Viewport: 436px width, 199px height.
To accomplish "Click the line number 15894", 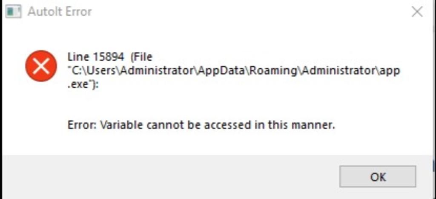I will [x=107, y=57].
